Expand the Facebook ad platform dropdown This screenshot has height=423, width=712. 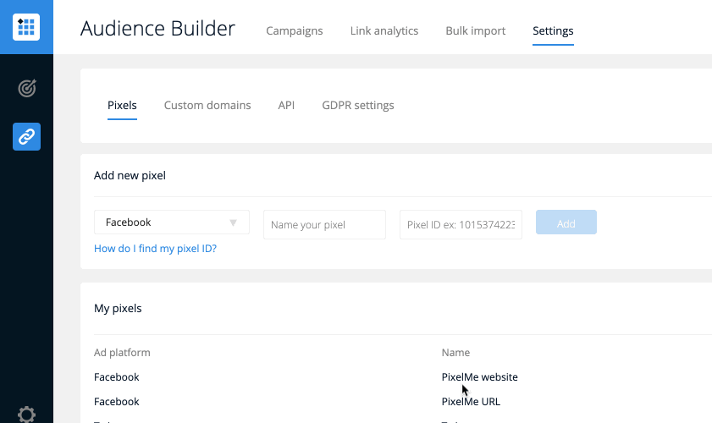tap(171, 222)
